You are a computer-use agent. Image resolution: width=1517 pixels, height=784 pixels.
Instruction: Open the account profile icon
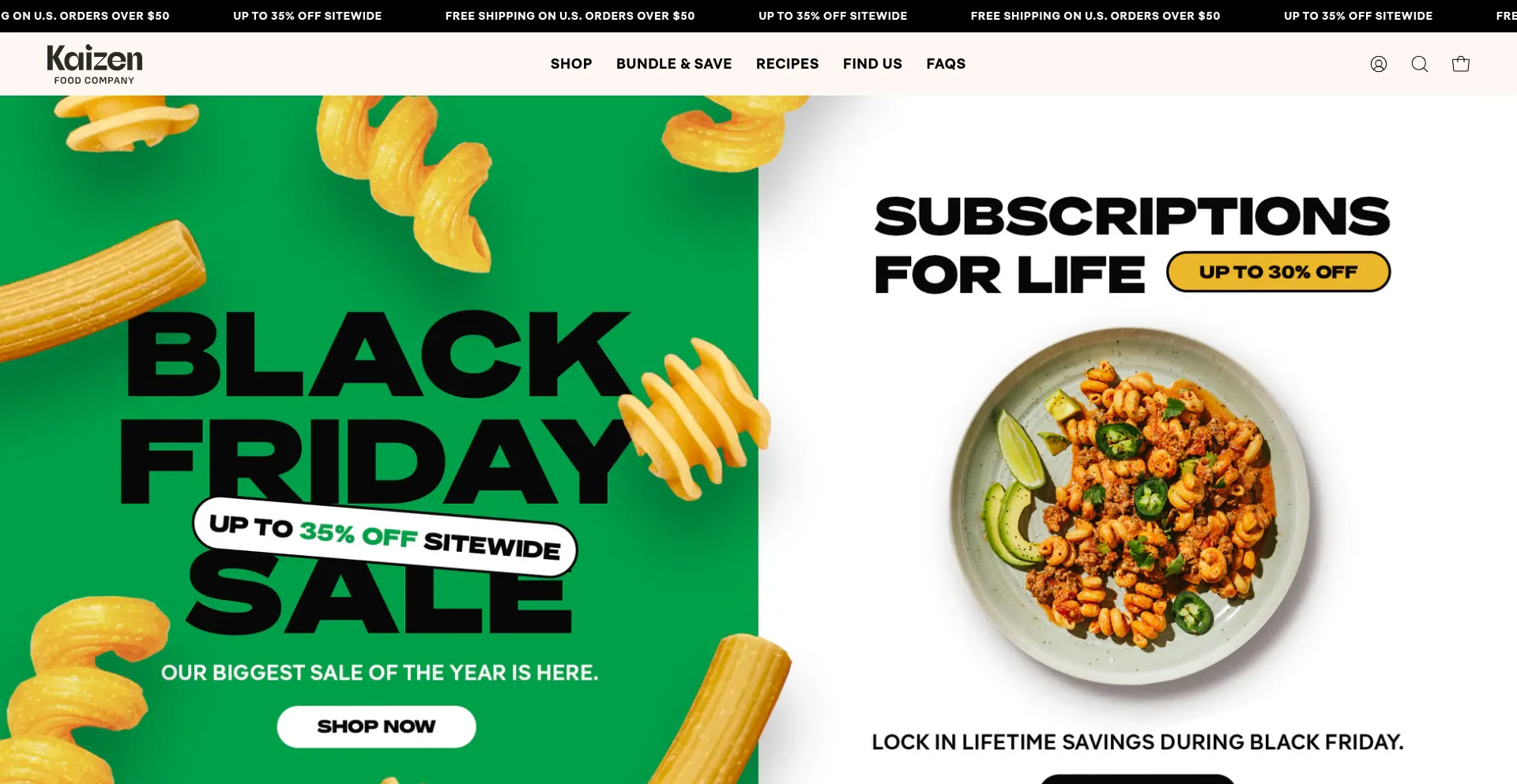point(1378,64)
